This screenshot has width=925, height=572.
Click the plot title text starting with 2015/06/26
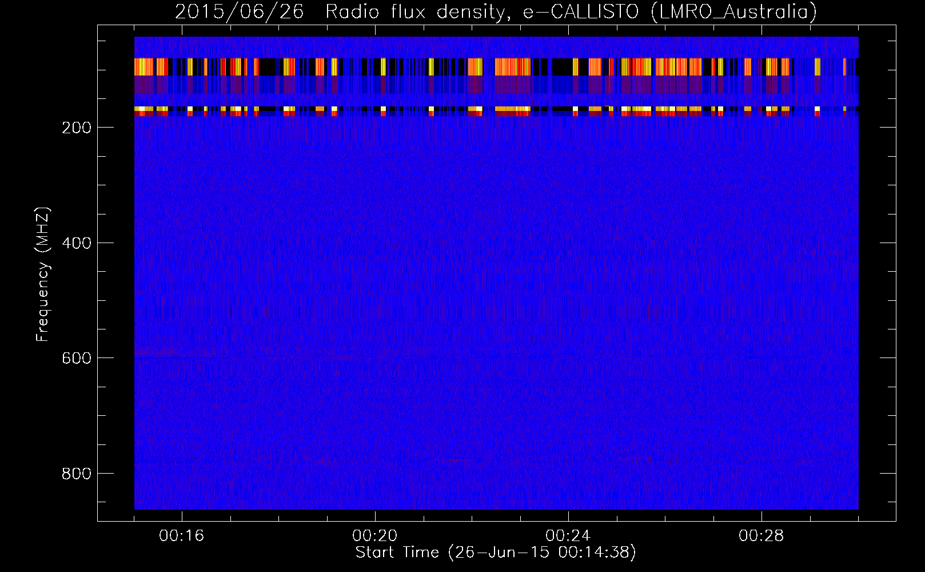[x=496, y=12]
